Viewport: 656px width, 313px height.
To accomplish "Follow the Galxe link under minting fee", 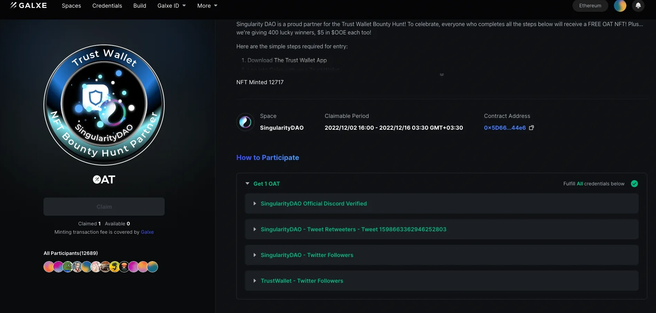I will 147,232.
